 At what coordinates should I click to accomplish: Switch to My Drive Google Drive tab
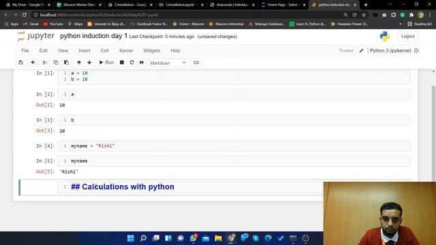pos(28,5)
